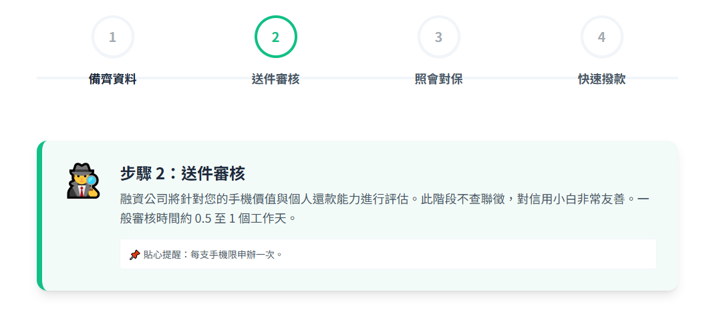Jump to the step 4 circle
The height and width of the screenshot is (314, 721).
(601, 37)
